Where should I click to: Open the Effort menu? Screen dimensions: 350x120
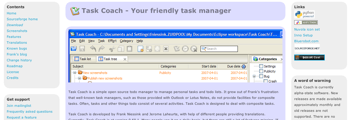(x=112, y=41)
